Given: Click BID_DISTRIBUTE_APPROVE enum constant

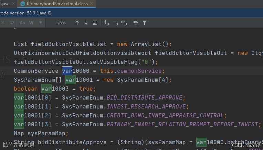Looking at the screenshot, I should [x=145, y=98].
